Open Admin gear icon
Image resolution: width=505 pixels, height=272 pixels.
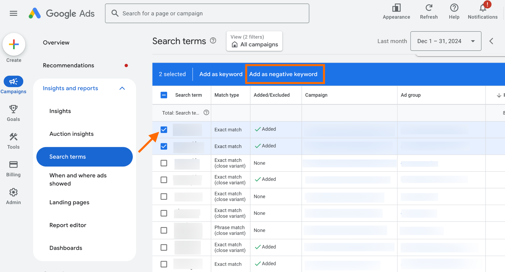(x=13, y=192)
